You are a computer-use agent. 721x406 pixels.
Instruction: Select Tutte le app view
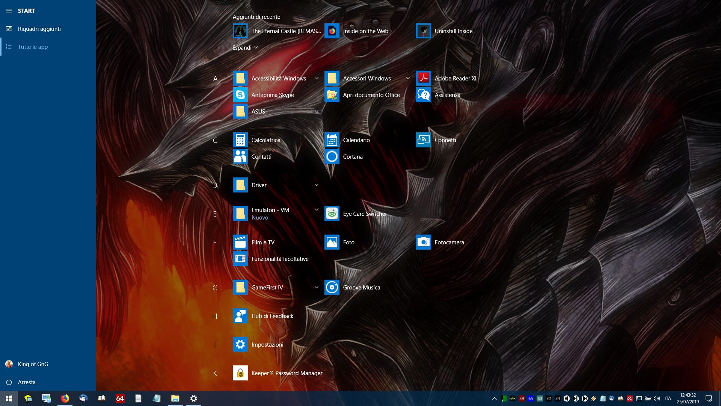(x=33, y=47)
